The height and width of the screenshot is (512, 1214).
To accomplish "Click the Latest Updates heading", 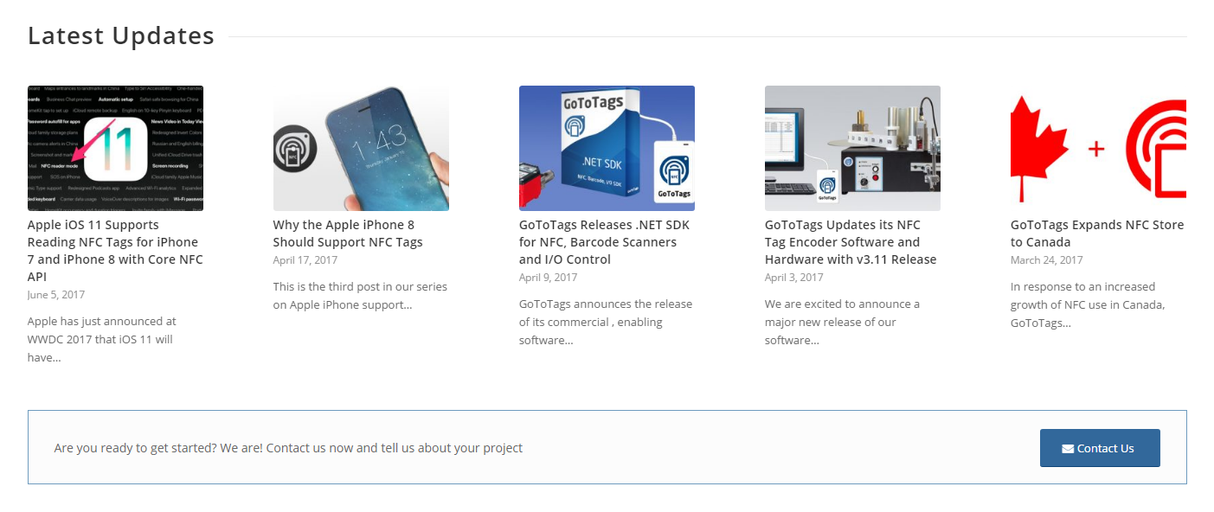I will click(121, 35).
